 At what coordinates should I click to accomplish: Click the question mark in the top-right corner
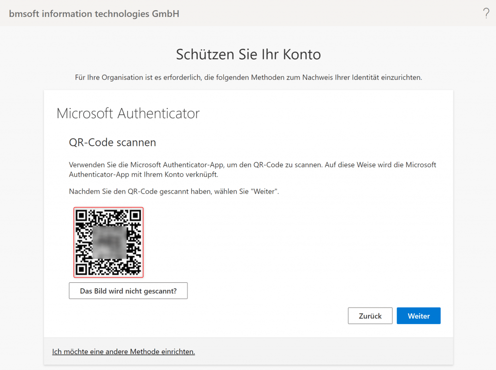[x=486, y=13]
